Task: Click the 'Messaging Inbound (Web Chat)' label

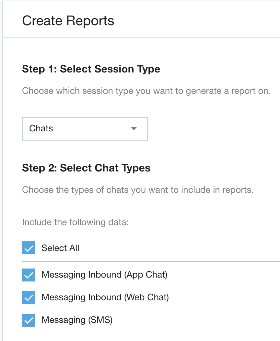Action: point(105,297)
